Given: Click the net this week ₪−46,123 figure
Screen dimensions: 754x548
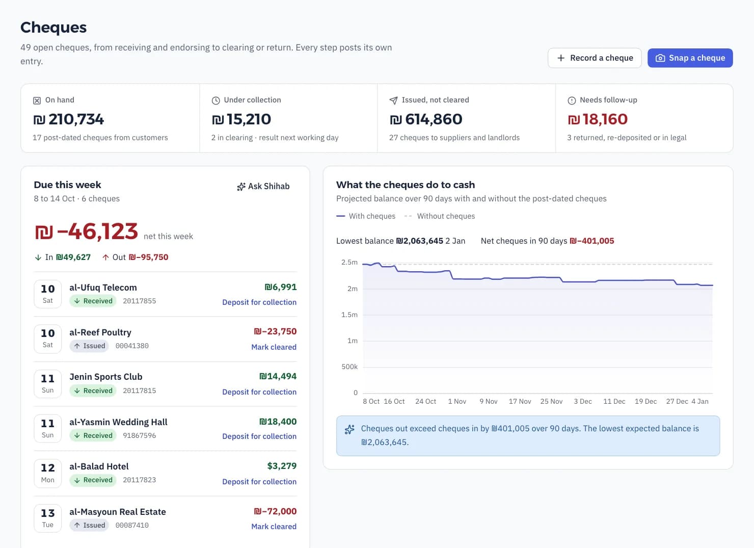Looking at the screenshot, I should [86, 231].
